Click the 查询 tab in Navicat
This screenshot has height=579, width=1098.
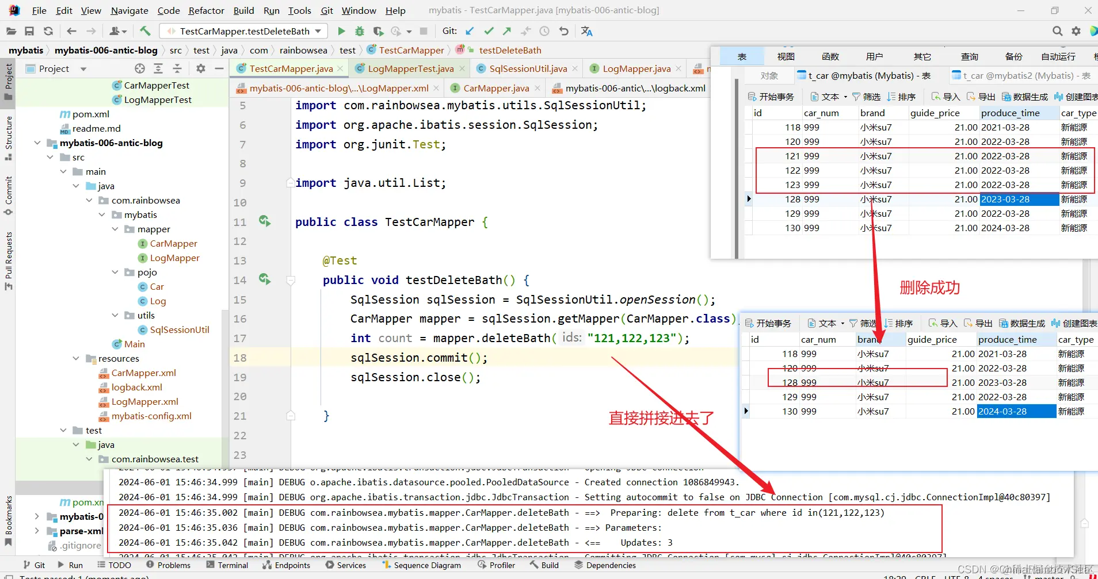[x=970, y=56]
